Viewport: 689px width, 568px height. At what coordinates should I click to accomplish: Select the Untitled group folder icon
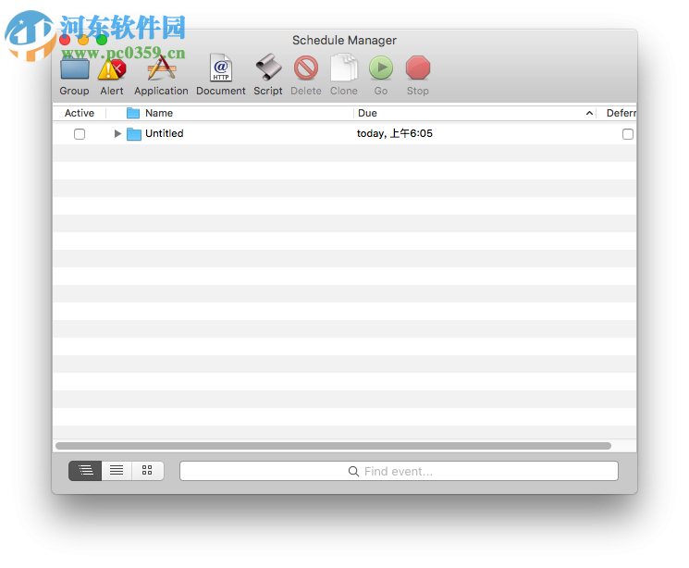point(133,133)
